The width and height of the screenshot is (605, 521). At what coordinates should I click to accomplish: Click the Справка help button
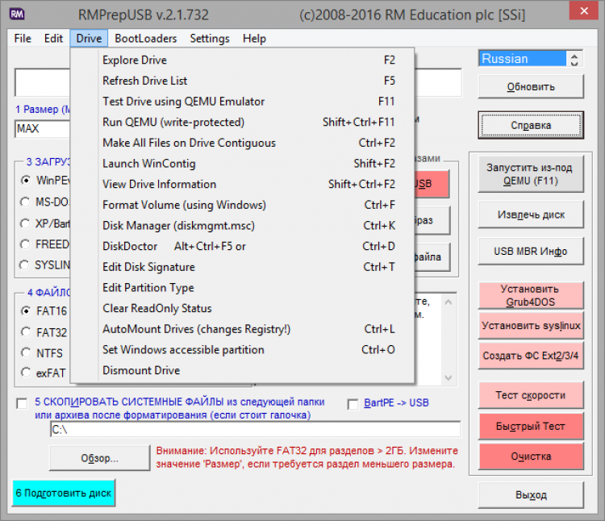coord(531,125)
